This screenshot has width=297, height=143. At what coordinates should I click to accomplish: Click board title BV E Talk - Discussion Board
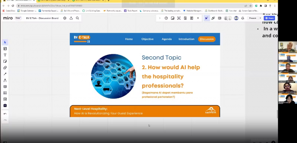click(42, 18)
